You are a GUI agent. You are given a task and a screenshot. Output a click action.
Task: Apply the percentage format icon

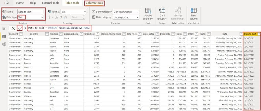click(x=56, y=17)
